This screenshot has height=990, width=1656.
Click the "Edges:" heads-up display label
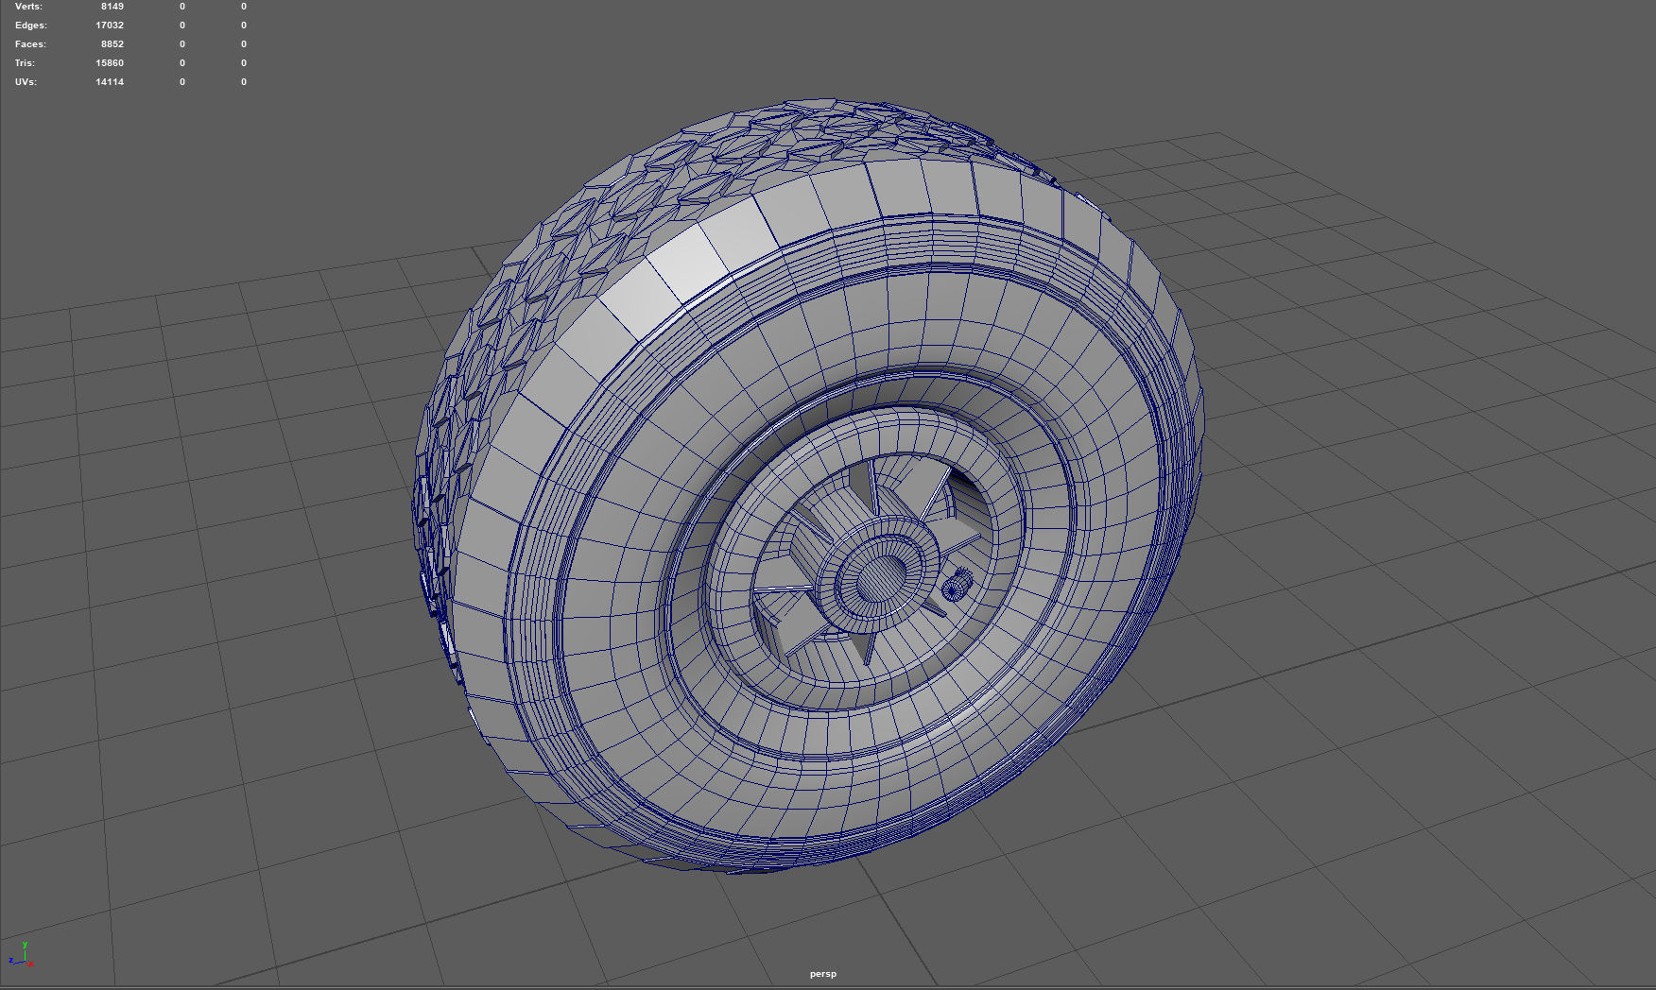tap(30, 26)
